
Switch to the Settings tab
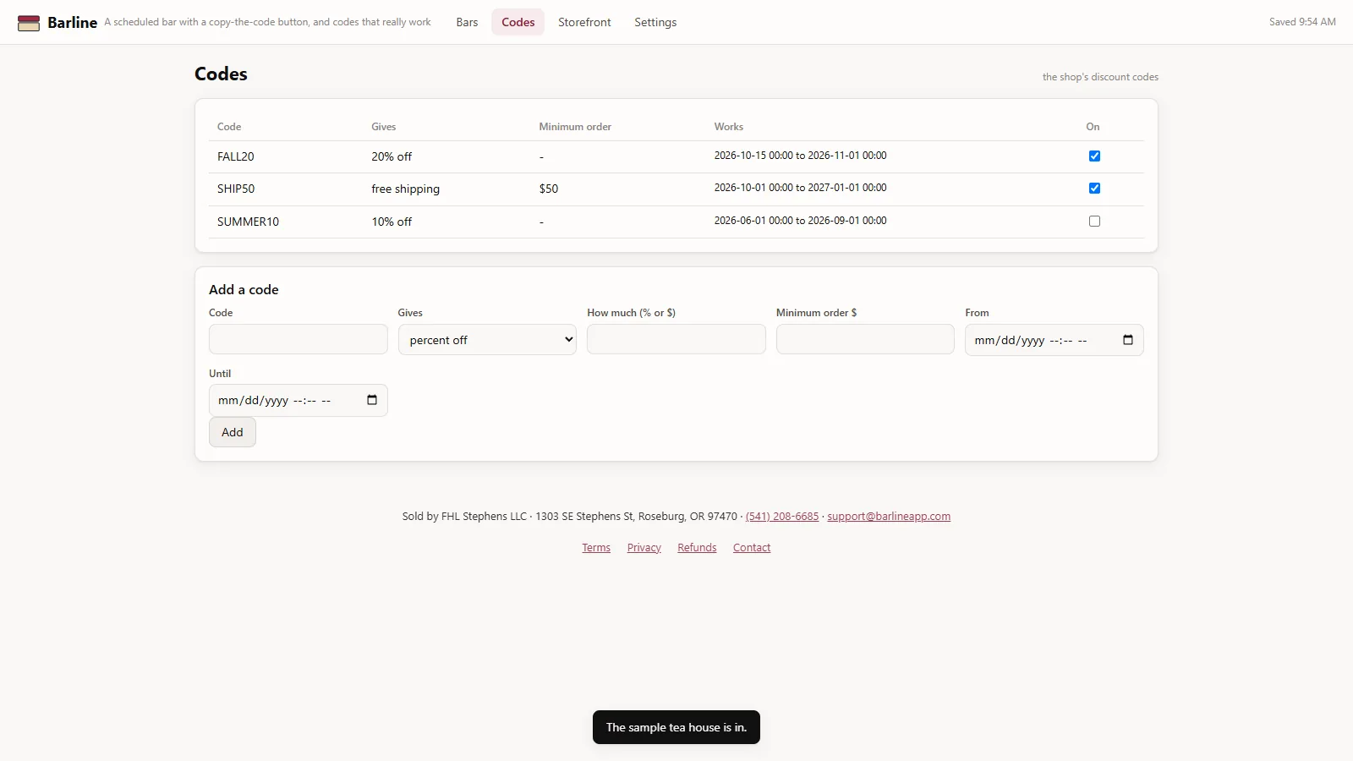point(655,23)
